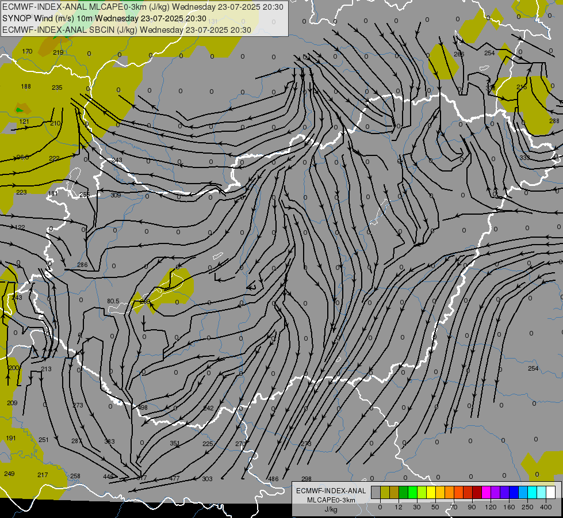Click the map value 298
The image size is (563, 518).
tap(307, 479)
